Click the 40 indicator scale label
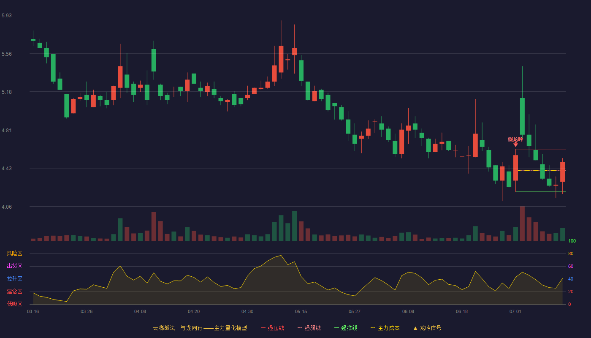The width and height of the screenshot is (591, 338). [571, 279]
